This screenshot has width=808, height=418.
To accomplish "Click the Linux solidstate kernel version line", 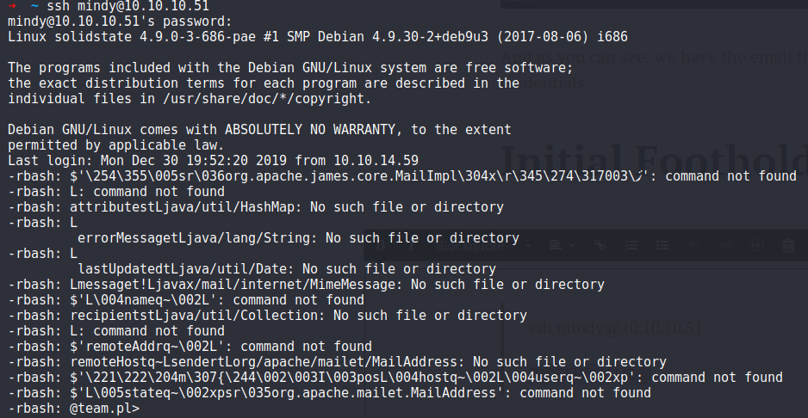I will [x=317, y=37].
